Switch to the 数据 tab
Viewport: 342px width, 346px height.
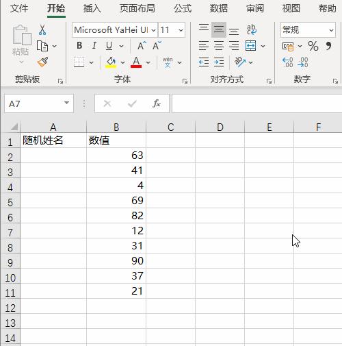(x=219, y=8)
